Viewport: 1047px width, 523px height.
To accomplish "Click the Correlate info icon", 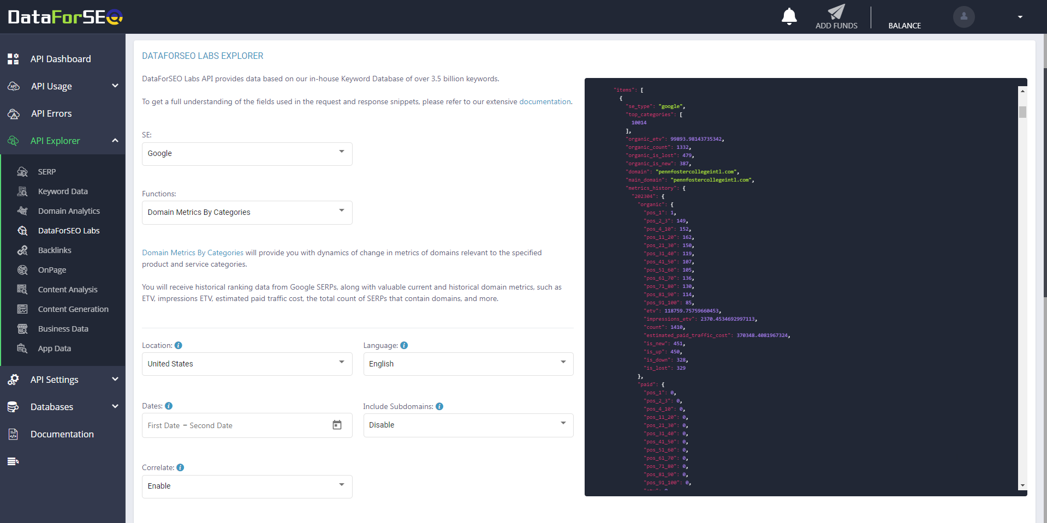I will tap(180, 467).
